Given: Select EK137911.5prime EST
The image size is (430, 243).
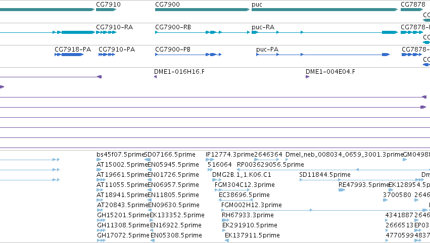Looking at the screenshot, I should point(252,235).
